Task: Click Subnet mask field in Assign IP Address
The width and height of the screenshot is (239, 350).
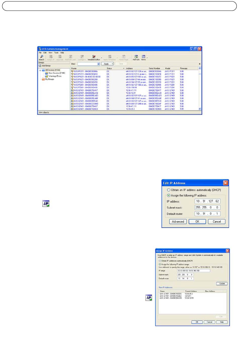Action: click(x=185, y=275)
